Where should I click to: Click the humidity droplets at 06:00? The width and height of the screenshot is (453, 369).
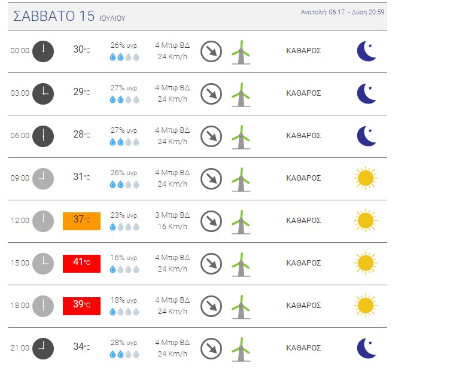point(124,142)
